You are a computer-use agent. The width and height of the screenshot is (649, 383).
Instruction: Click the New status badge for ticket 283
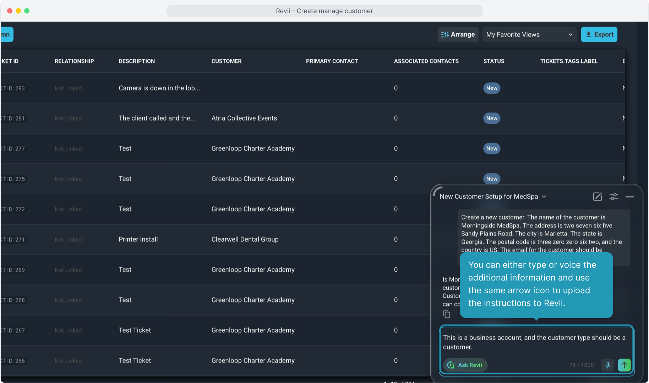click(491, 88)
